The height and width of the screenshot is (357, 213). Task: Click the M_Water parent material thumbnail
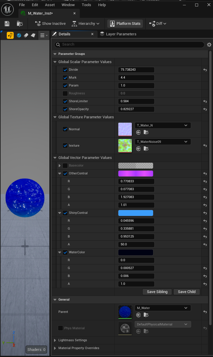[125, 312]
